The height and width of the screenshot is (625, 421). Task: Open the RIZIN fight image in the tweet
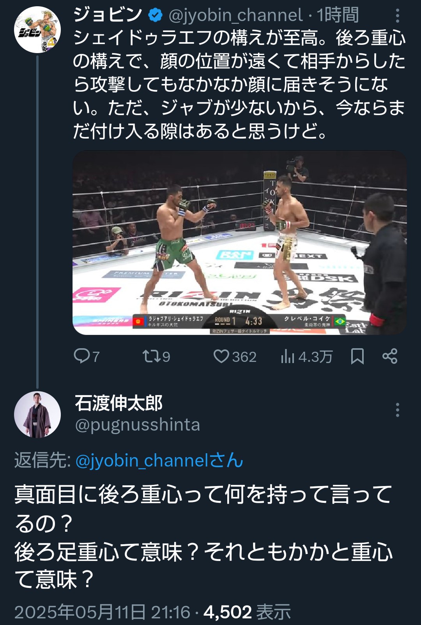tap(239, 242)
